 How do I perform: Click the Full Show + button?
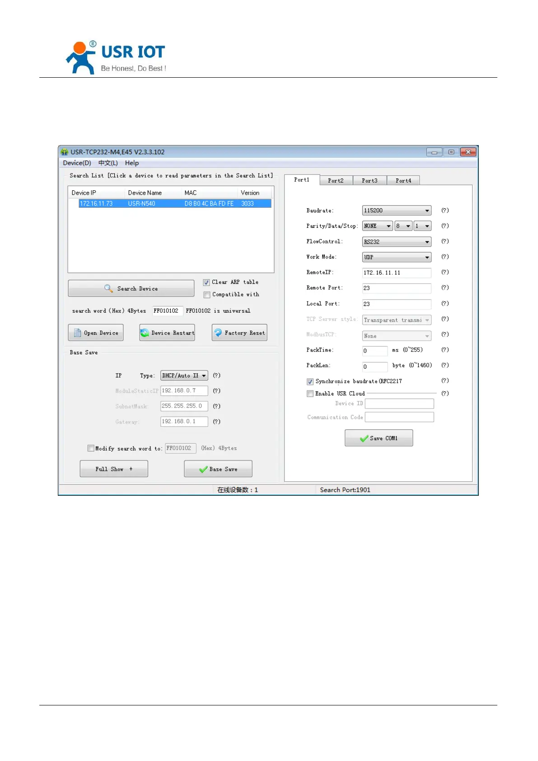pyautogui.click(x=114, y=469)
